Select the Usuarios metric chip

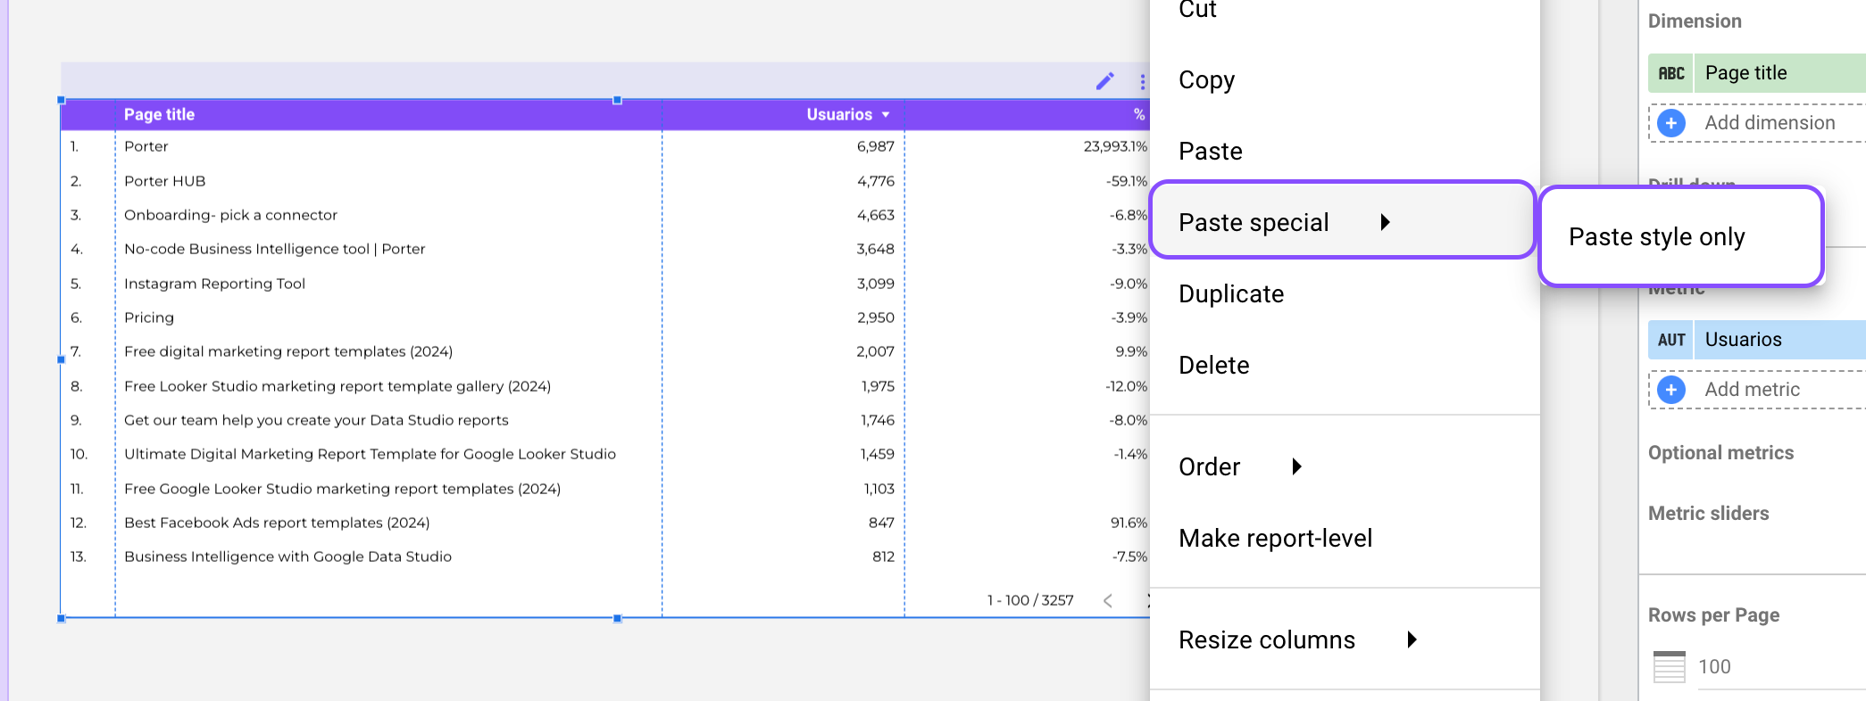[1757, 340]
